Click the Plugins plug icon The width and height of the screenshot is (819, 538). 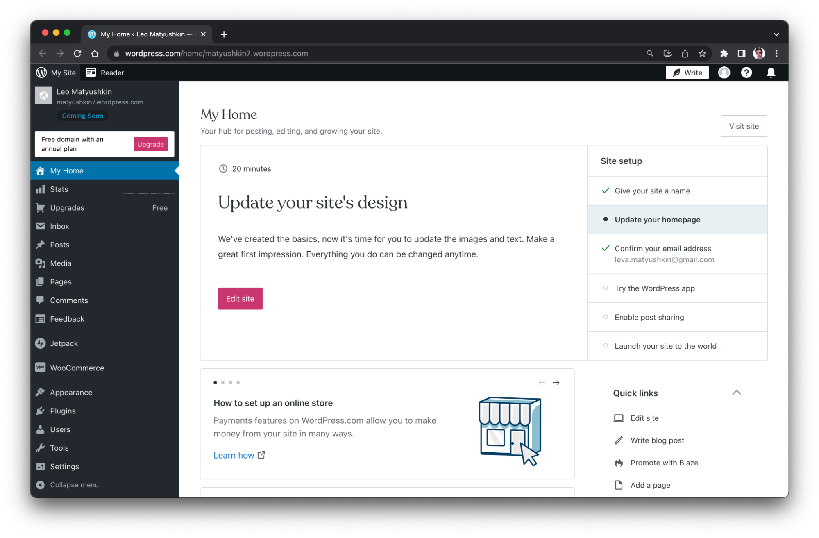40,411
